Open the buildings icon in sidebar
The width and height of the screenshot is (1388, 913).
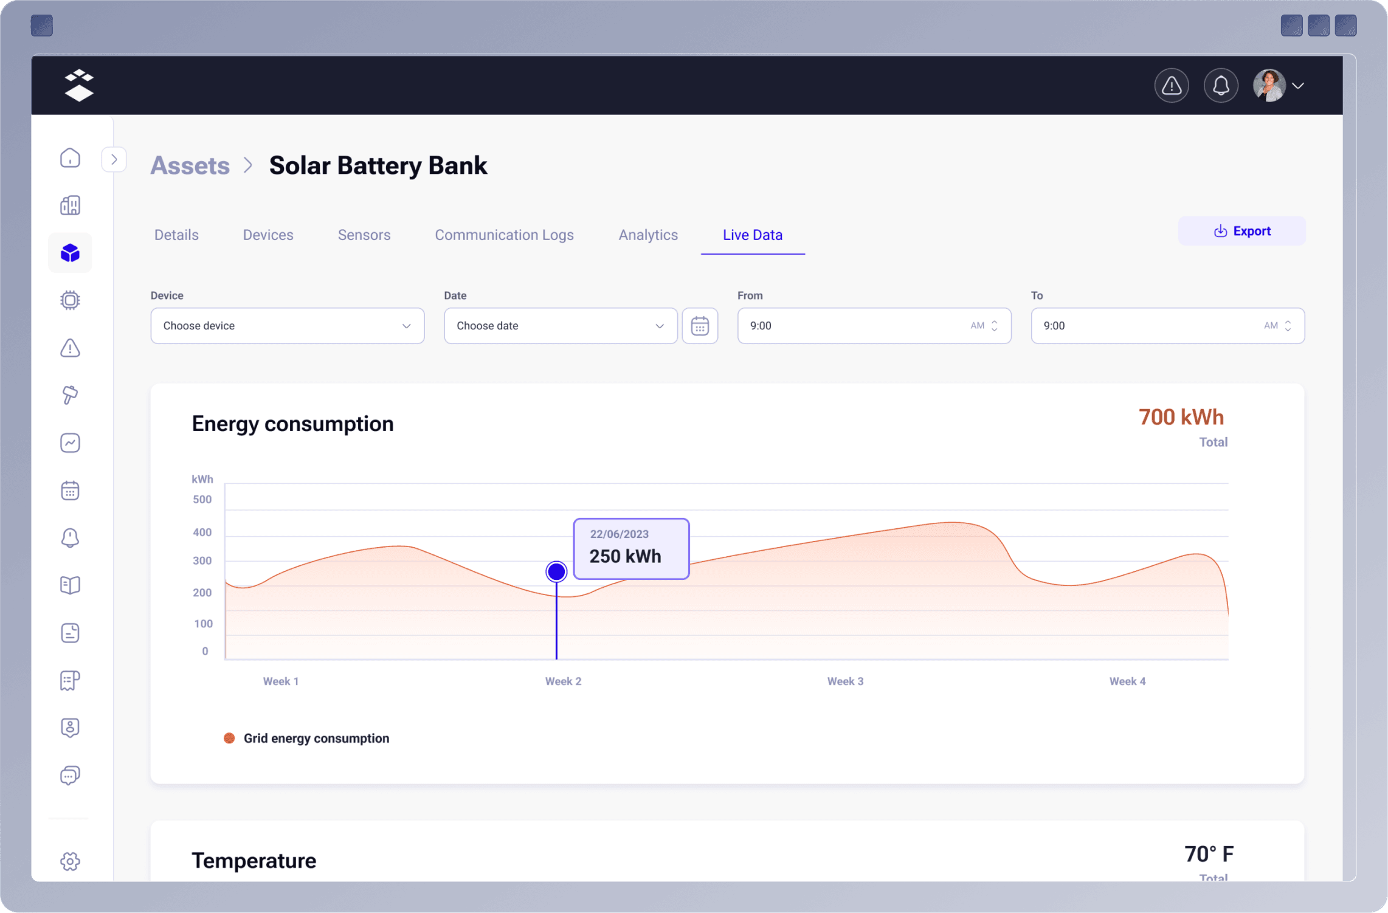pos(70,205)
